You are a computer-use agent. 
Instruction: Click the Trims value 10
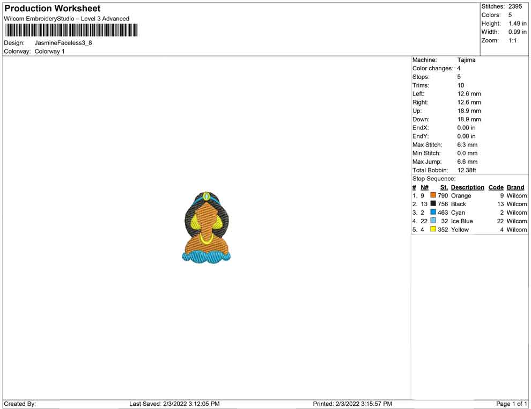(461, 85)
